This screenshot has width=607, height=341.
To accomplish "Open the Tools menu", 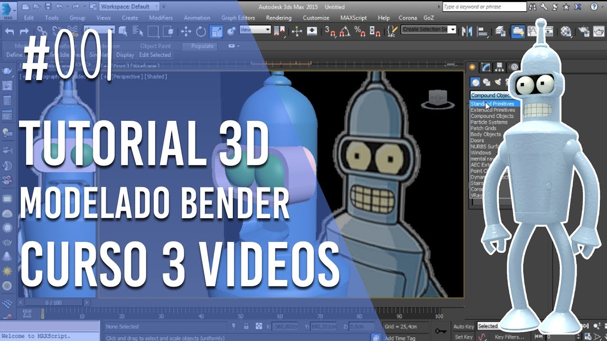I will tap(52, 18).
